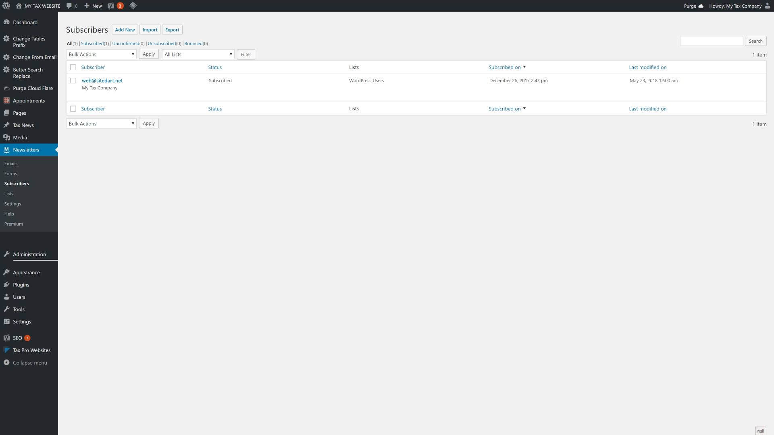Click the plus icon next to New

(87, 6)
